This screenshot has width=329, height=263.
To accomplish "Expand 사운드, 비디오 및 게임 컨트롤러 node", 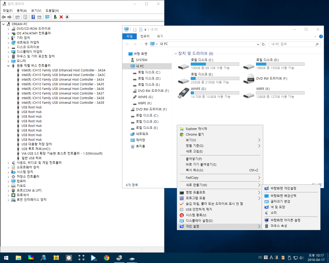I will [x=8, y=163].
